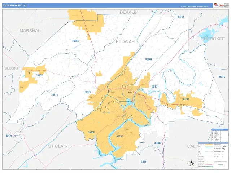Select ZIP code label 36272
The width and height of the screenshot is (231, 173).
[x=222, y=77]
